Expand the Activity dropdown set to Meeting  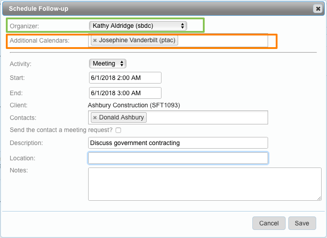[108, 64]
